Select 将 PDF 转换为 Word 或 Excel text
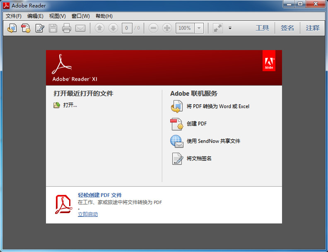 [218, 106]
